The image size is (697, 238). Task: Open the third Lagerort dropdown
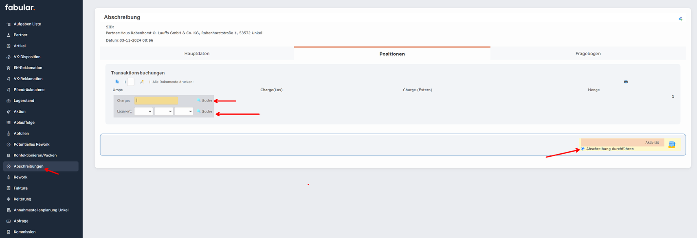pos(184,111)
